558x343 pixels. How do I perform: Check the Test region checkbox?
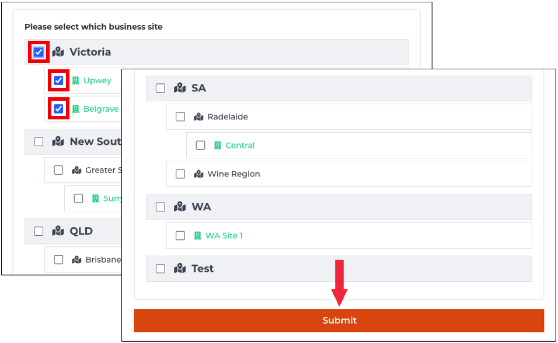coord(161,268)
